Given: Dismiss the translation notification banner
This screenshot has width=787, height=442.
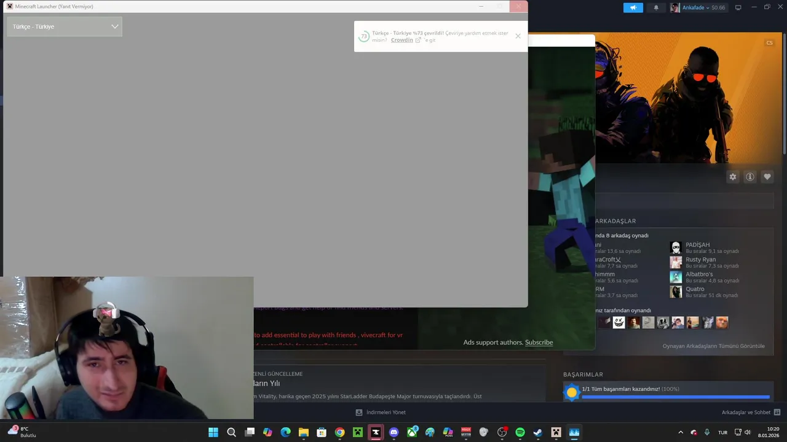Looking at the screenshot, I should coord(518,36).
